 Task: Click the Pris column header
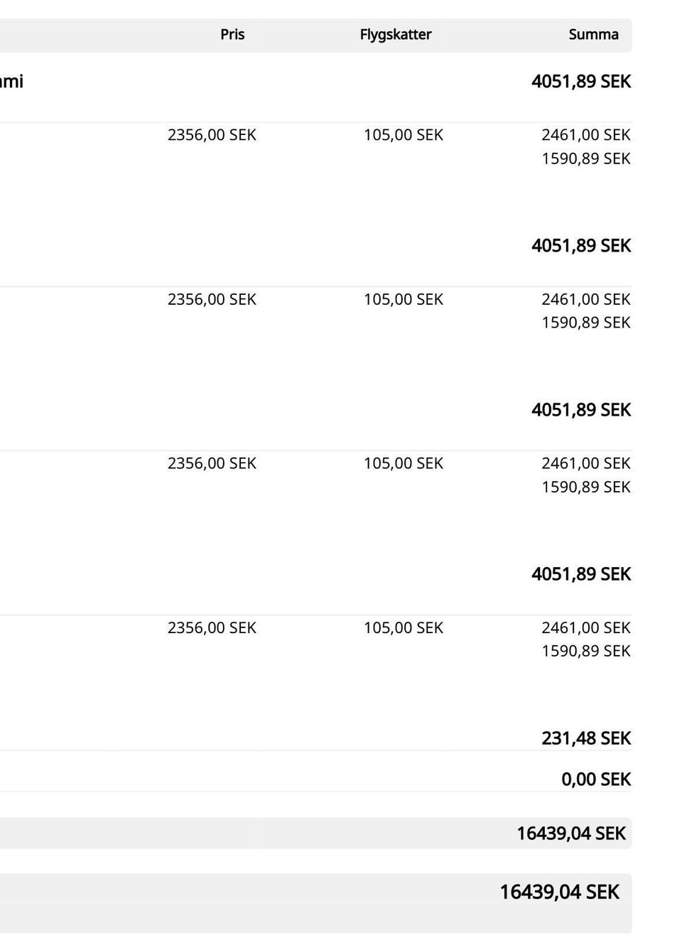[x=232, y=34]
